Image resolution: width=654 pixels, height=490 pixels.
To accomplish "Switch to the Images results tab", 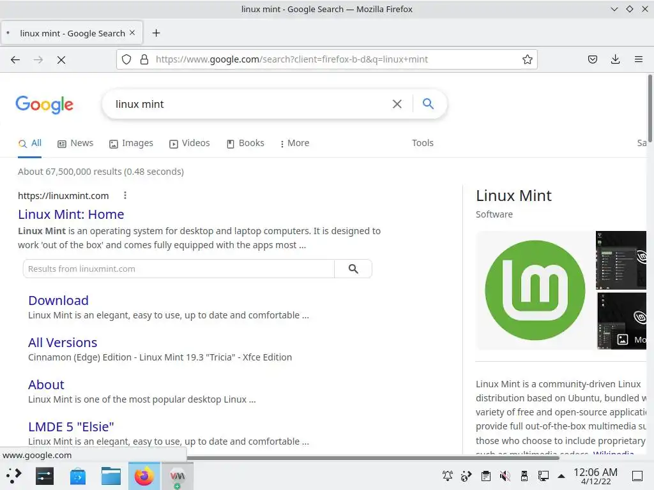I will [132, 143].
